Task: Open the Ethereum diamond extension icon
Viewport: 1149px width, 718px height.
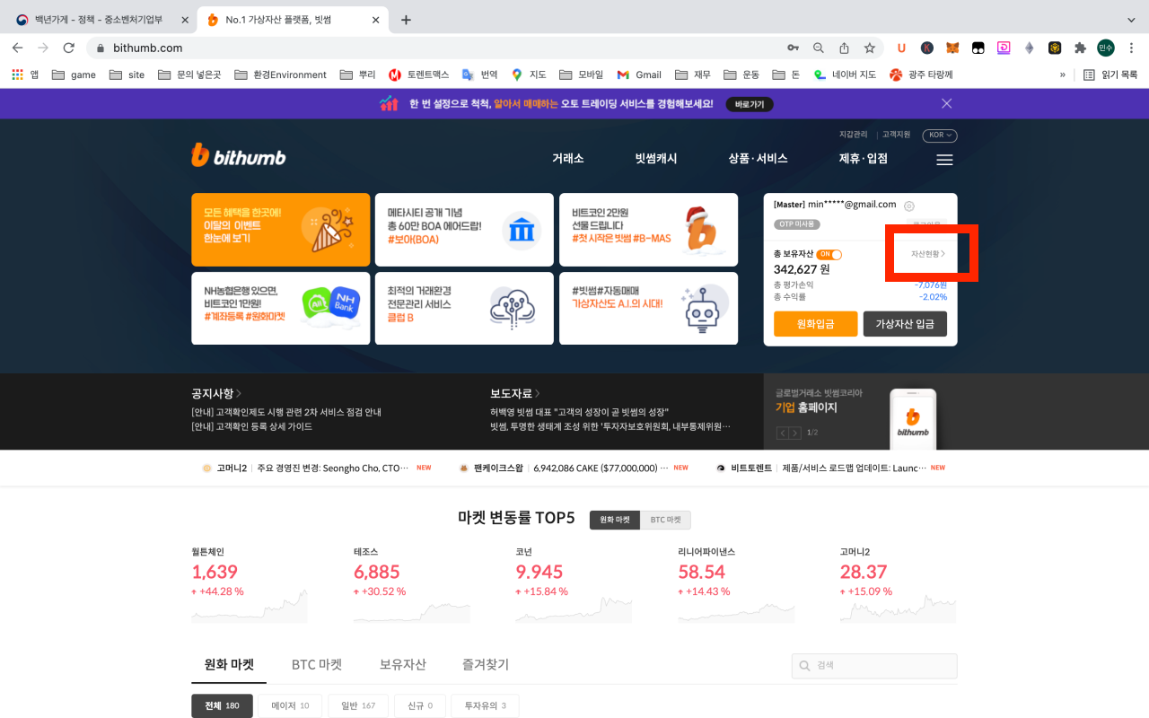Action: pos(1030,48)
